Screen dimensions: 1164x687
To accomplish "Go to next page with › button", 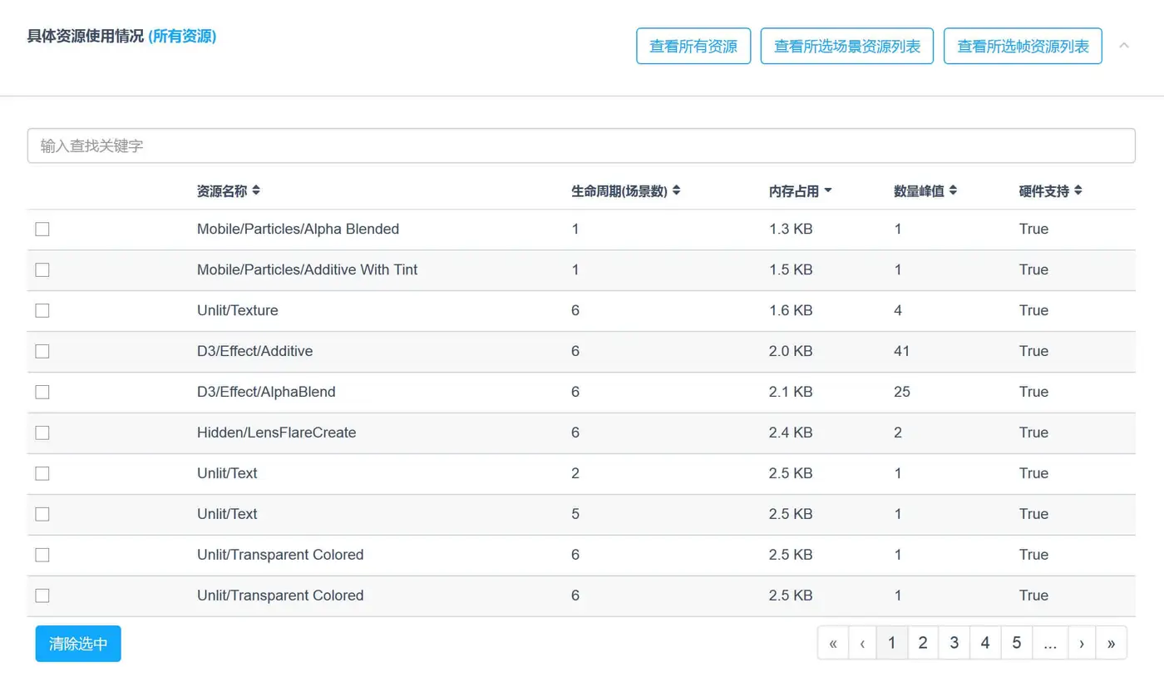I will 1082,643.
